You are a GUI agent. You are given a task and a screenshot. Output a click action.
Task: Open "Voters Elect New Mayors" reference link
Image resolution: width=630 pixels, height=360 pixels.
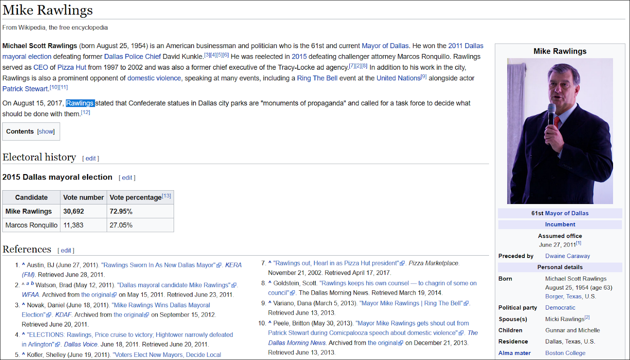(x=167, y=355)
